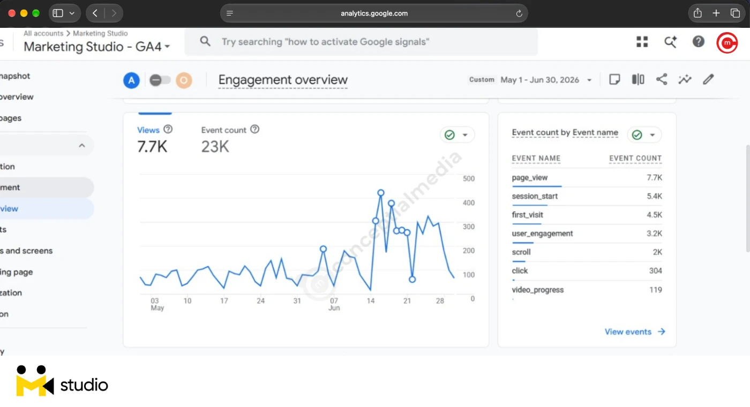Click the report note icon
The width and height of the screenshot is (750, 407).
pyautogui.click(x=614, y=80)
